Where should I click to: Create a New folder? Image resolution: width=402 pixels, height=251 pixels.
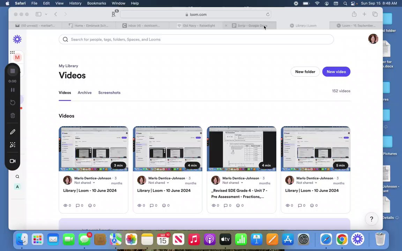pos(305,72)
